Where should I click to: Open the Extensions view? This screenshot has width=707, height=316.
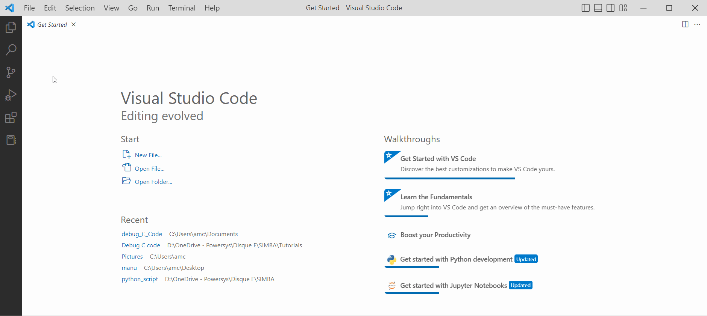tap(11, 117)
